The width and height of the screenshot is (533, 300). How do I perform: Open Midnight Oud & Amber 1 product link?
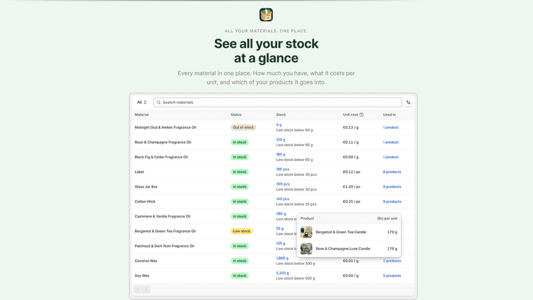click(391, 127)
